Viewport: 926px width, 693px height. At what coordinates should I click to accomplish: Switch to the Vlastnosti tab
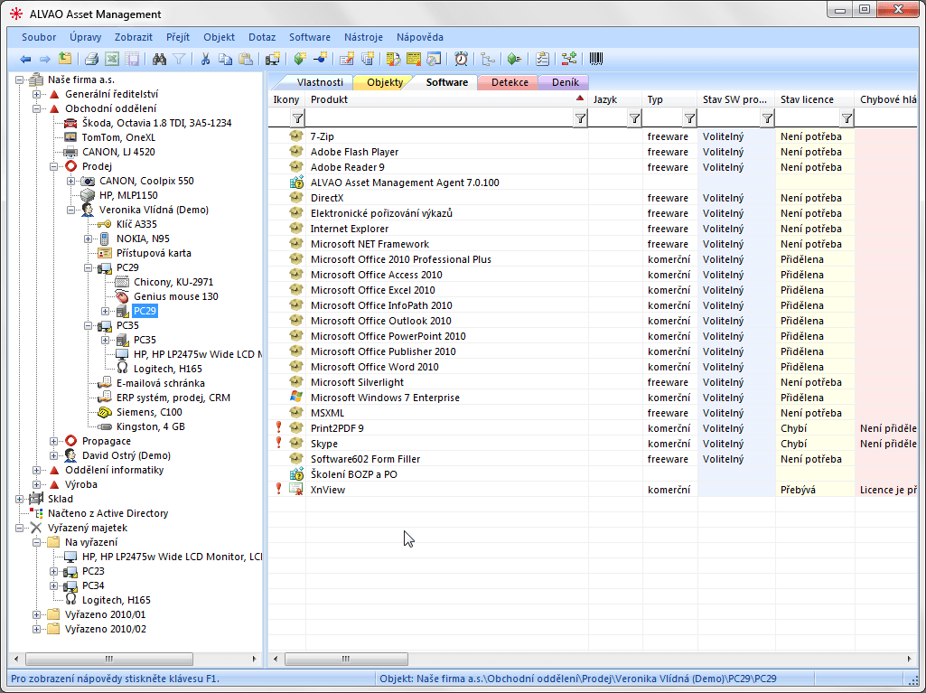[x=320, y=83]
